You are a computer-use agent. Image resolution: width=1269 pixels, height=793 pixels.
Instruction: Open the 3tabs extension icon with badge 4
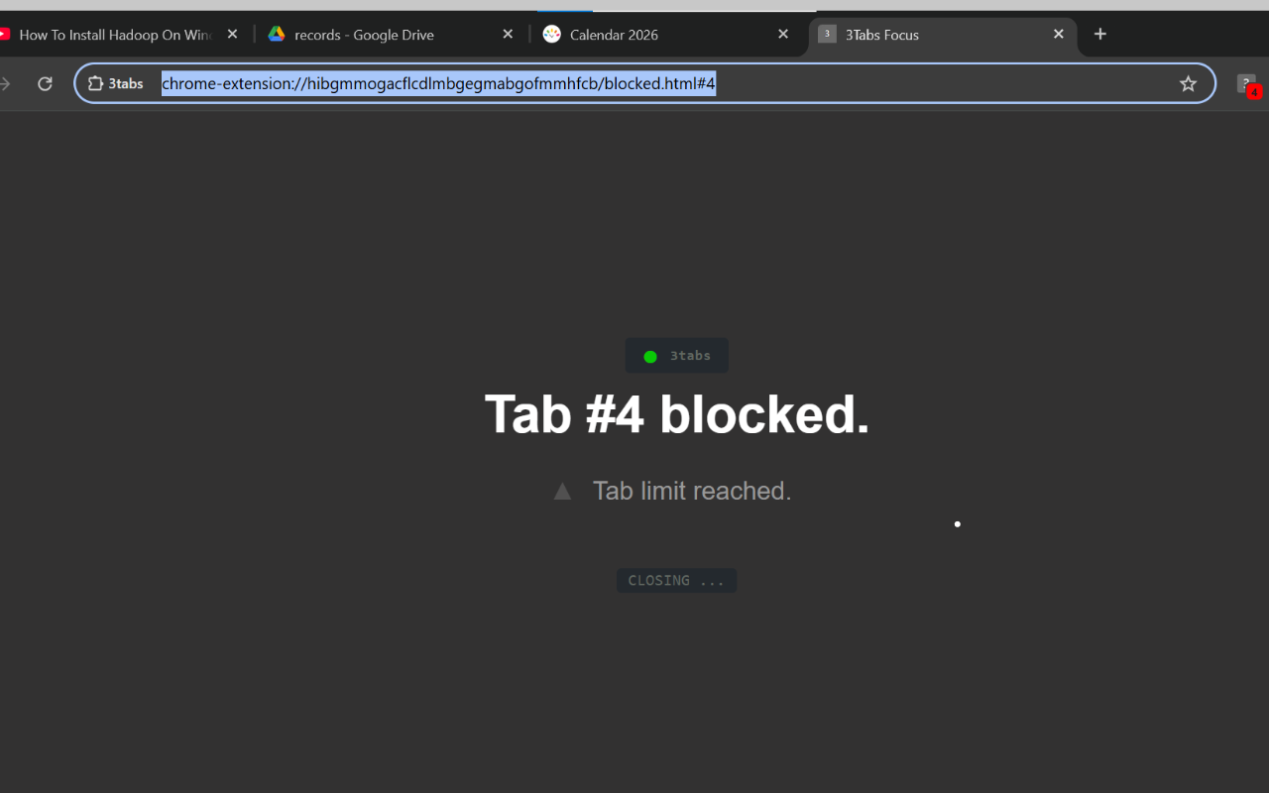tap(1248, 84)
